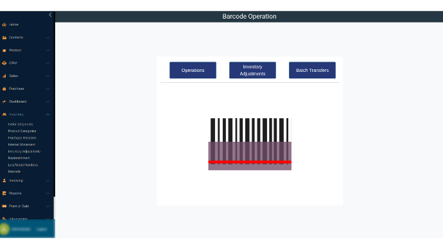Click the Invoicing person icon
The height and width of the screenshot is (249, 443).
point(4,180)
